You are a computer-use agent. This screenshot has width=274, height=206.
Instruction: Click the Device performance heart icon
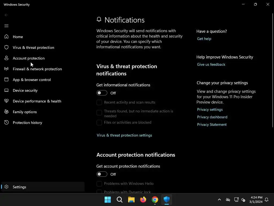[x=6, y=101]
